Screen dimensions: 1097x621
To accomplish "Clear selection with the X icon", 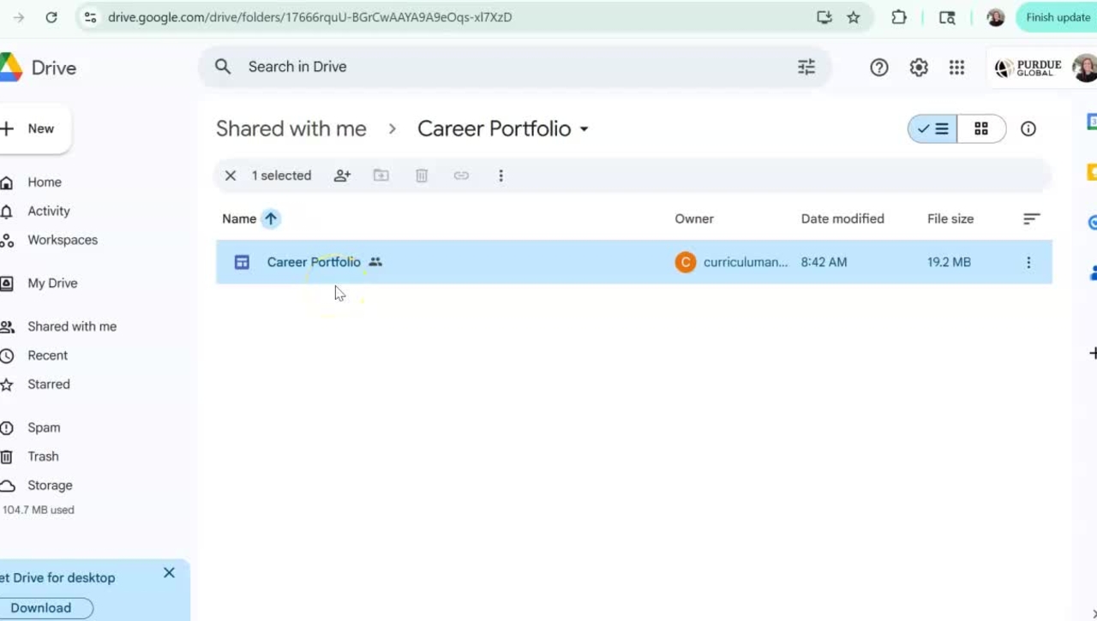I will 231,176.
